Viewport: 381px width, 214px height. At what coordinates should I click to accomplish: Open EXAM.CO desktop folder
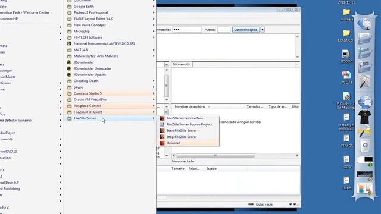tap(346, 36)
